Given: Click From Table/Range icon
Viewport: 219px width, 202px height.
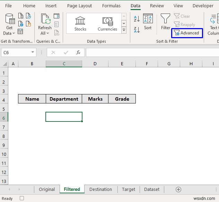Looking at the screenshot, I should click(20, 32).
